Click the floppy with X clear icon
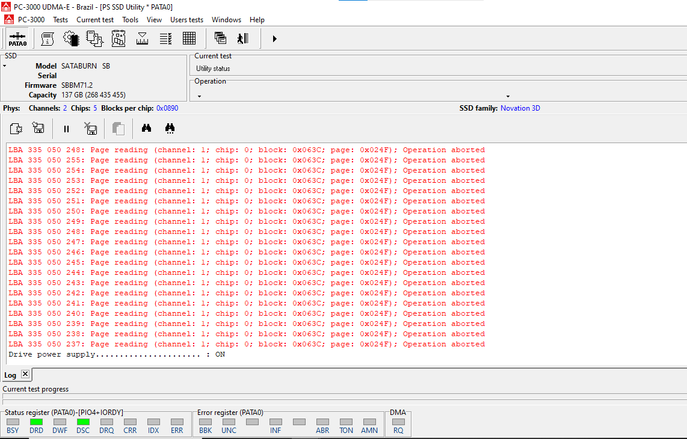 (90, 128)
